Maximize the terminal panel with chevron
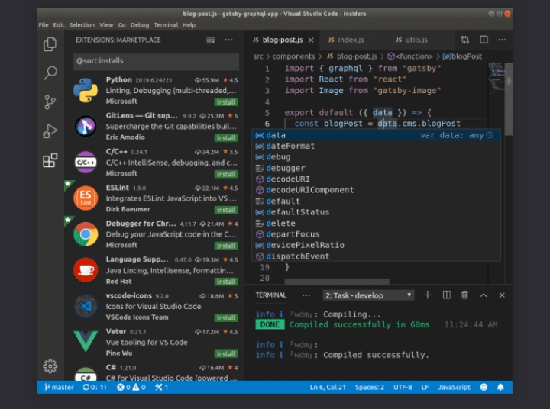 pos(484,295)
